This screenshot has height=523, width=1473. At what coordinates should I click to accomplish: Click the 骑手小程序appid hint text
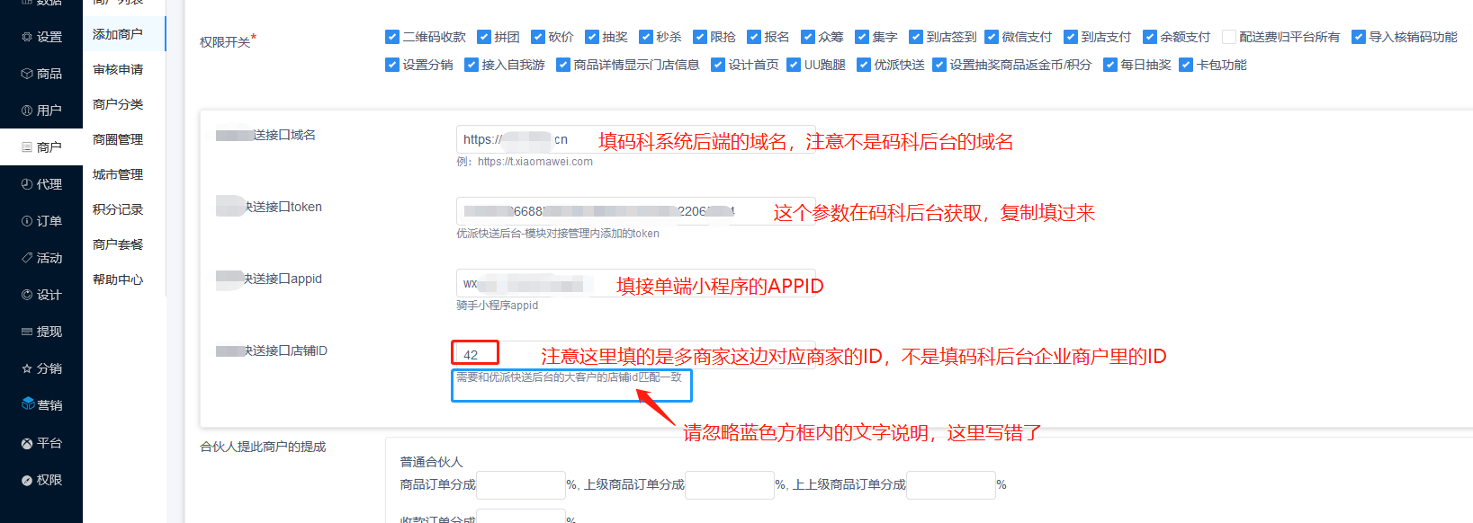point(498,306)
